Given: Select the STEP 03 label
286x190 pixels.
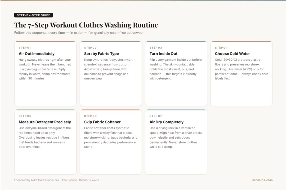Looking at the screenshot, I should pos(156,48).
